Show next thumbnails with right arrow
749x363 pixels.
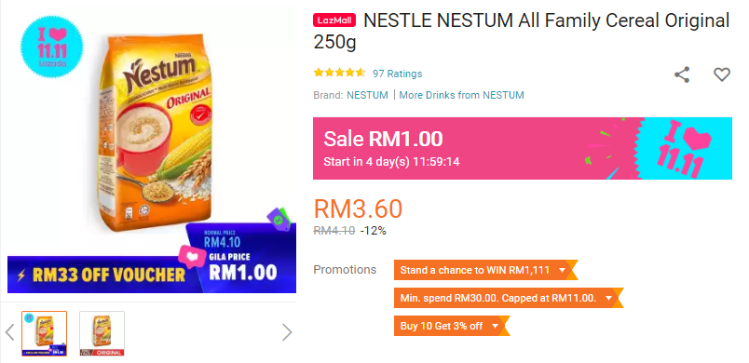click(287, 332)
